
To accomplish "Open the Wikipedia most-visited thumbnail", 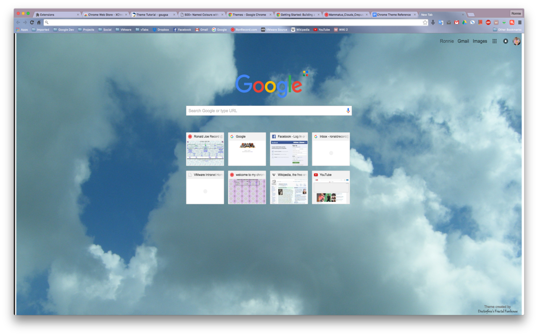I will click(289, 187).
